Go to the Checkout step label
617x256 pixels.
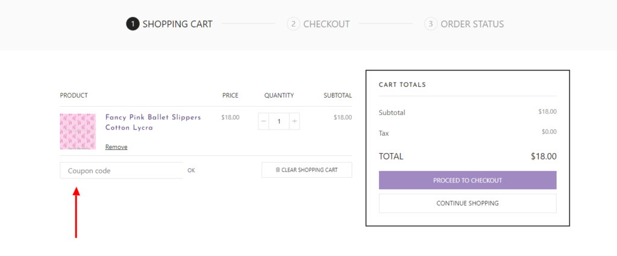(x=326, y=24)
